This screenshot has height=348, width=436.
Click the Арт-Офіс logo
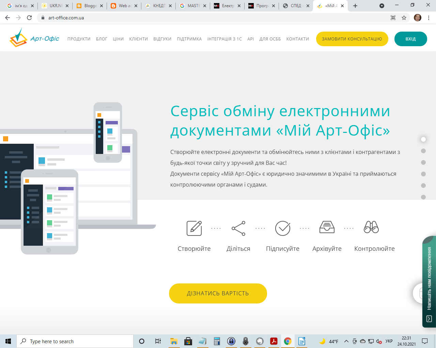coord(34,38)
